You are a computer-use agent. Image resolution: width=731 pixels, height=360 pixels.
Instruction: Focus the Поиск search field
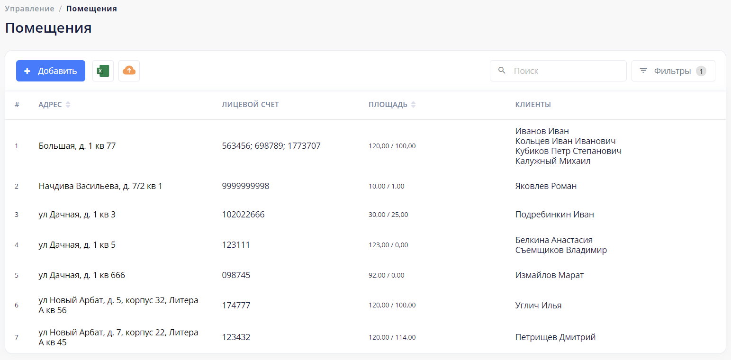click(558, 71)
